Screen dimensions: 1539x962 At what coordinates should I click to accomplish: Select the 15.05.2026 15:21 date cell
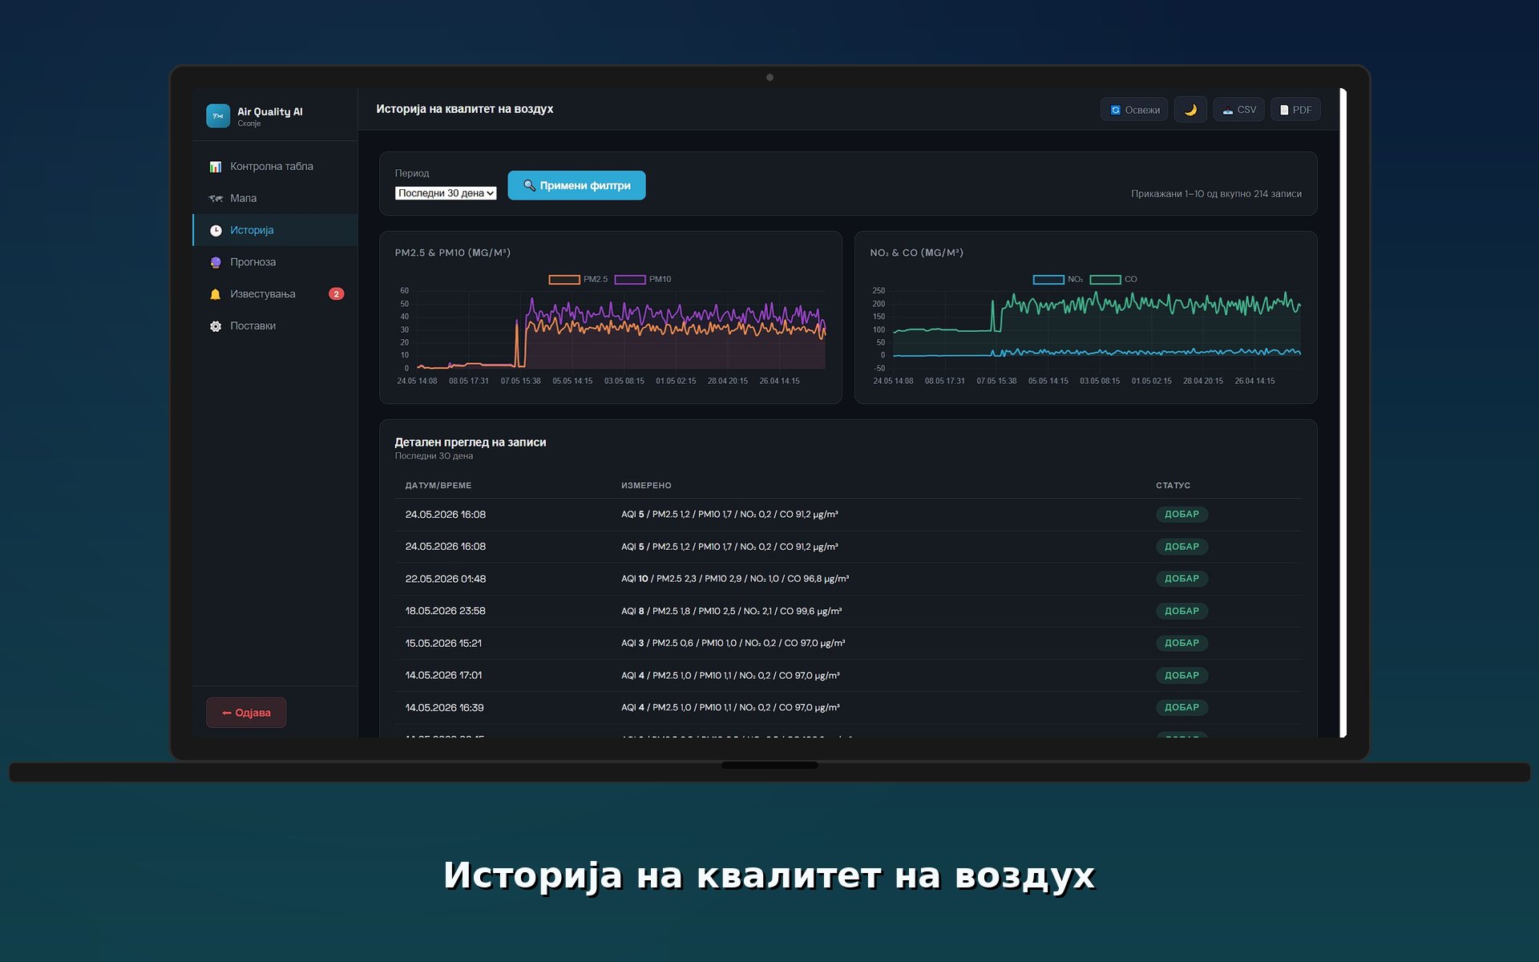click(443, 643)
